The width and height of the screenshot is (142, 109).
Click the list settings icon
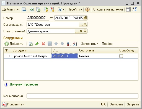(128, 9)
